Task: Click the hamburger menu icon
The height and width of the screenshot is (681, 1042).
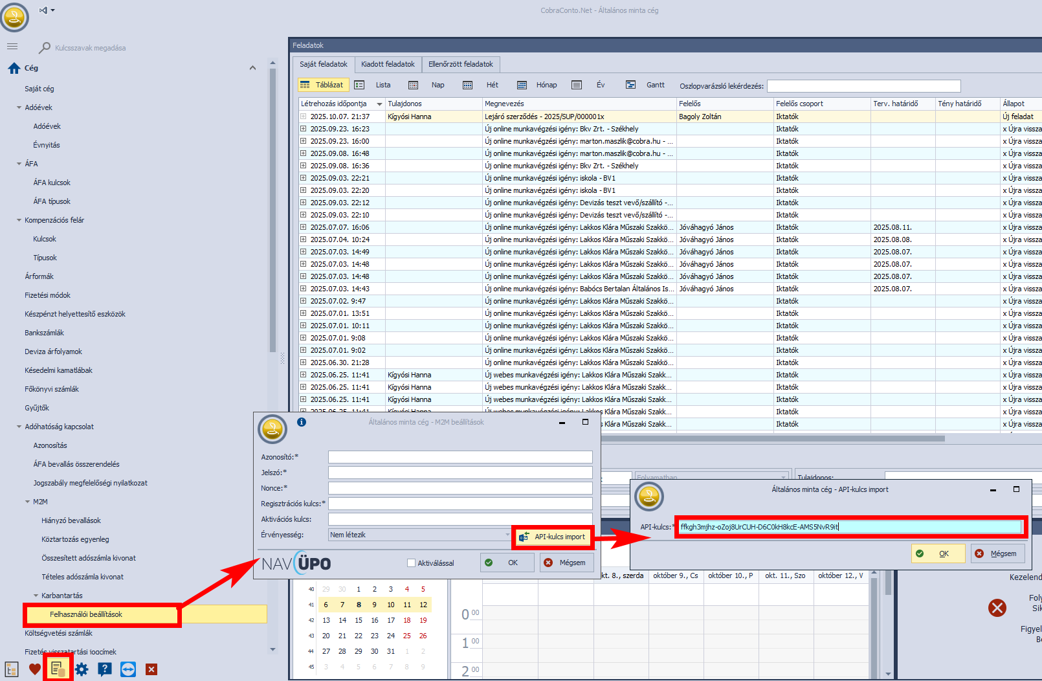Action: 12,47
